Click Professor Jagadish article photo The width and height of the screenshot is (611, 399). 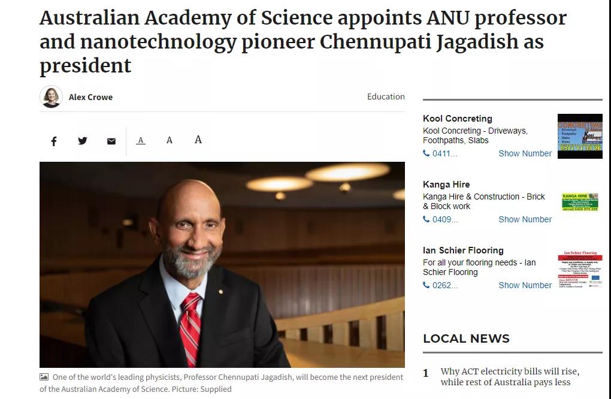[x=222, y=264]
